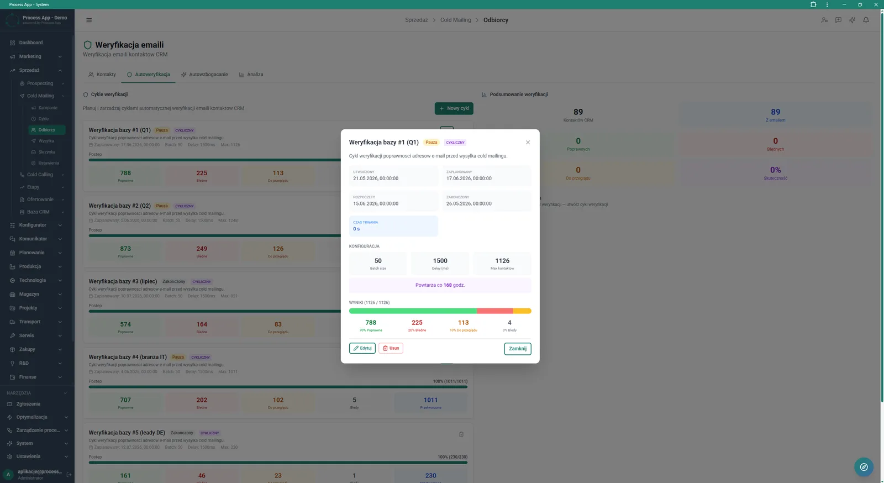884x483 pixels.
Task: Collapse the Sprzedaż sidebar section
Action: 37,70
